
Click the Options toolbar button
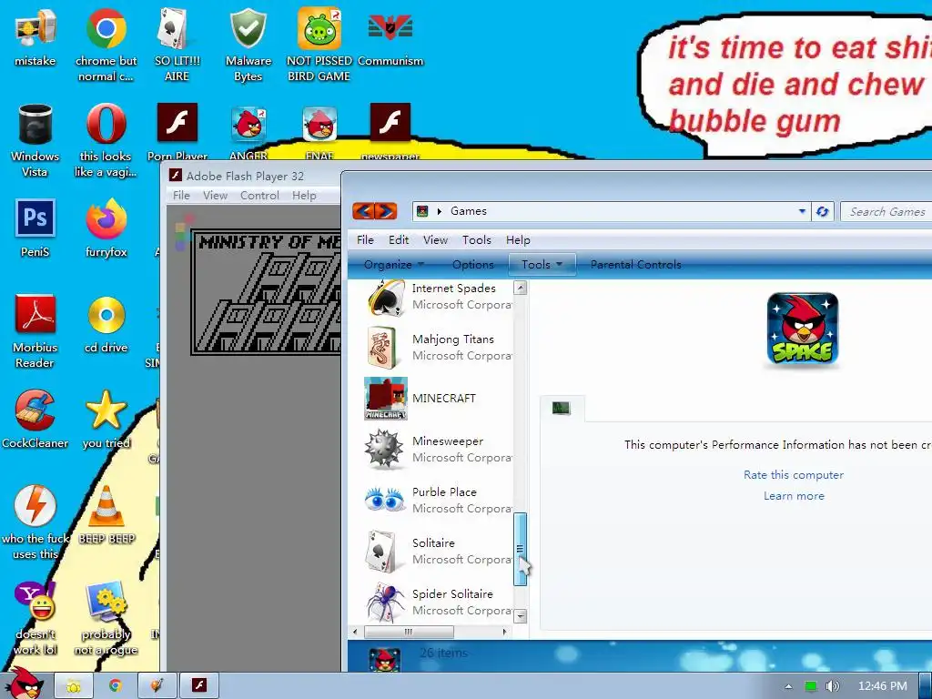click(x=472, y=265)
